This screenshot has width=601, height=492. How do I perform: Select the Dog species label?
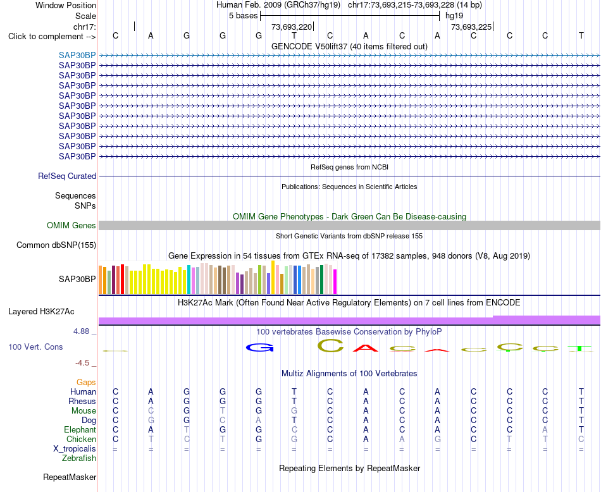point(89,421)
